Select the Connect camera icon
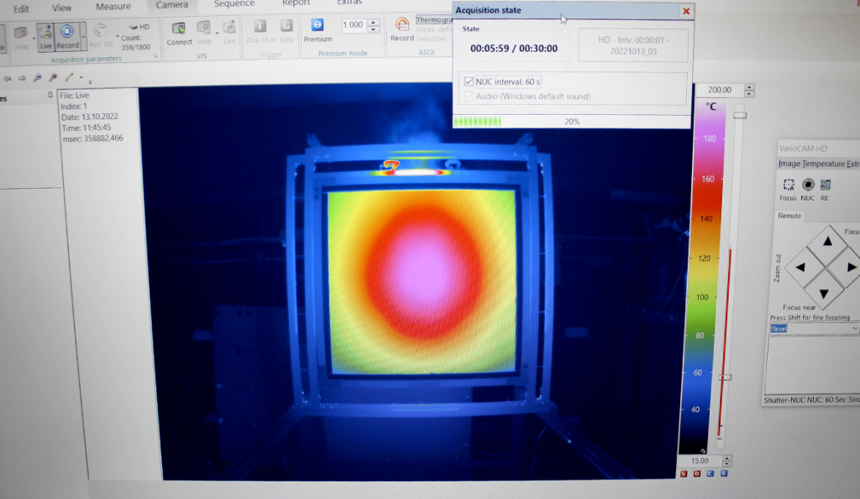The image size is (860, 499). 178,26
